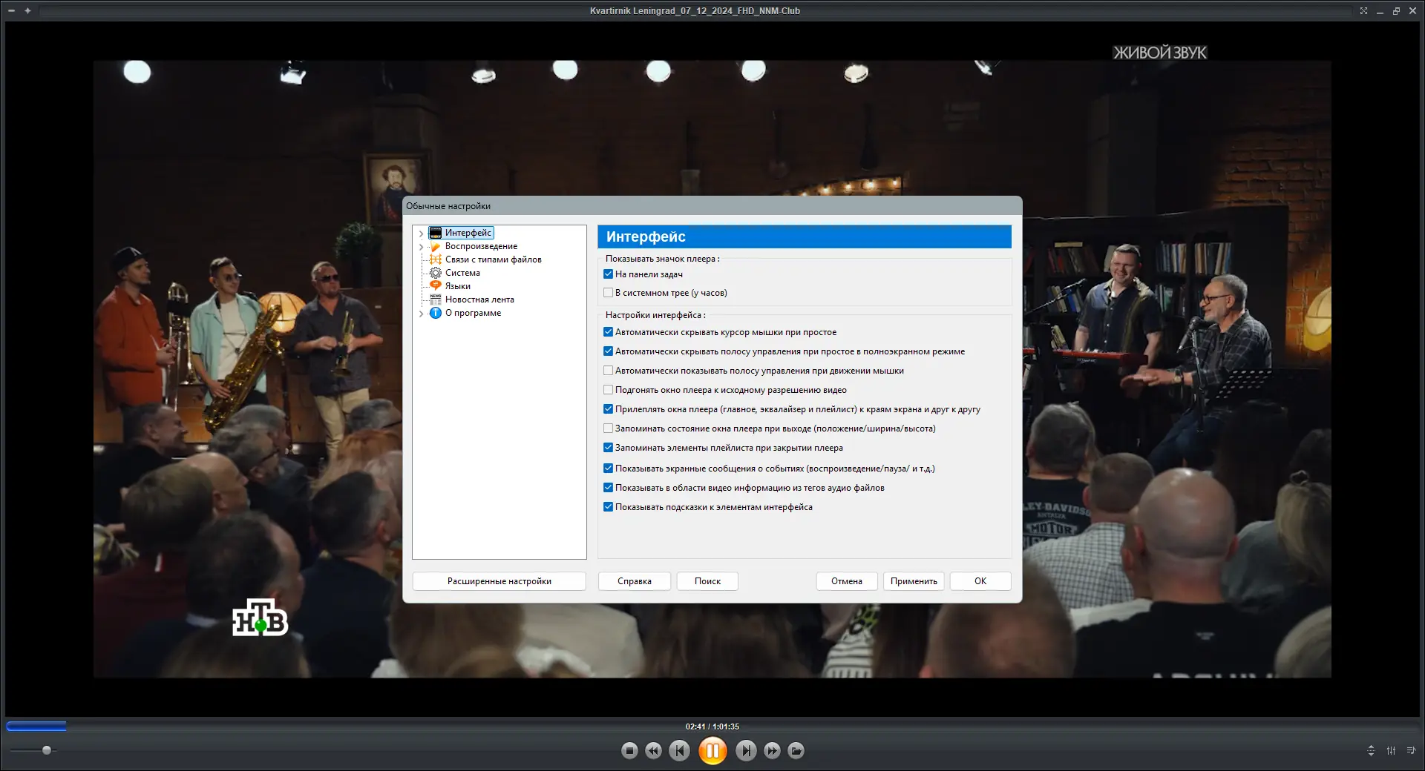Open the playlist icon bottom right

click(1411, 750)
